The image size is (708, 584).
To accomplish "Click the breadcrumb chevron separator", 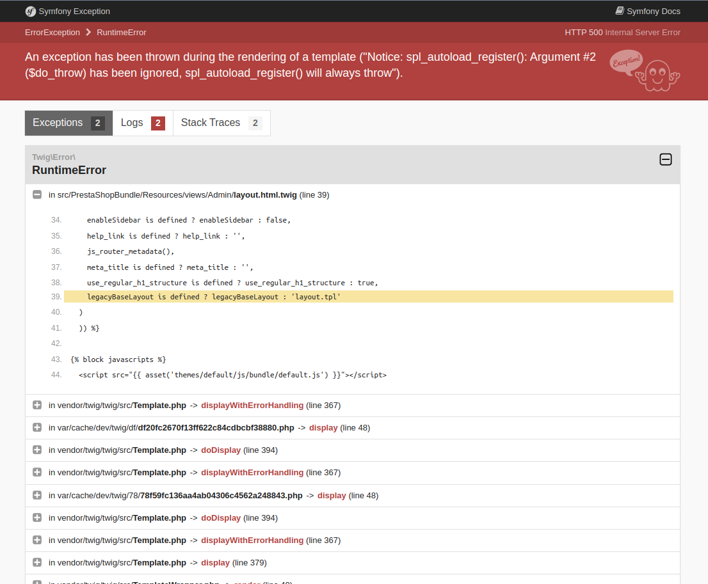I will [88, 33].
